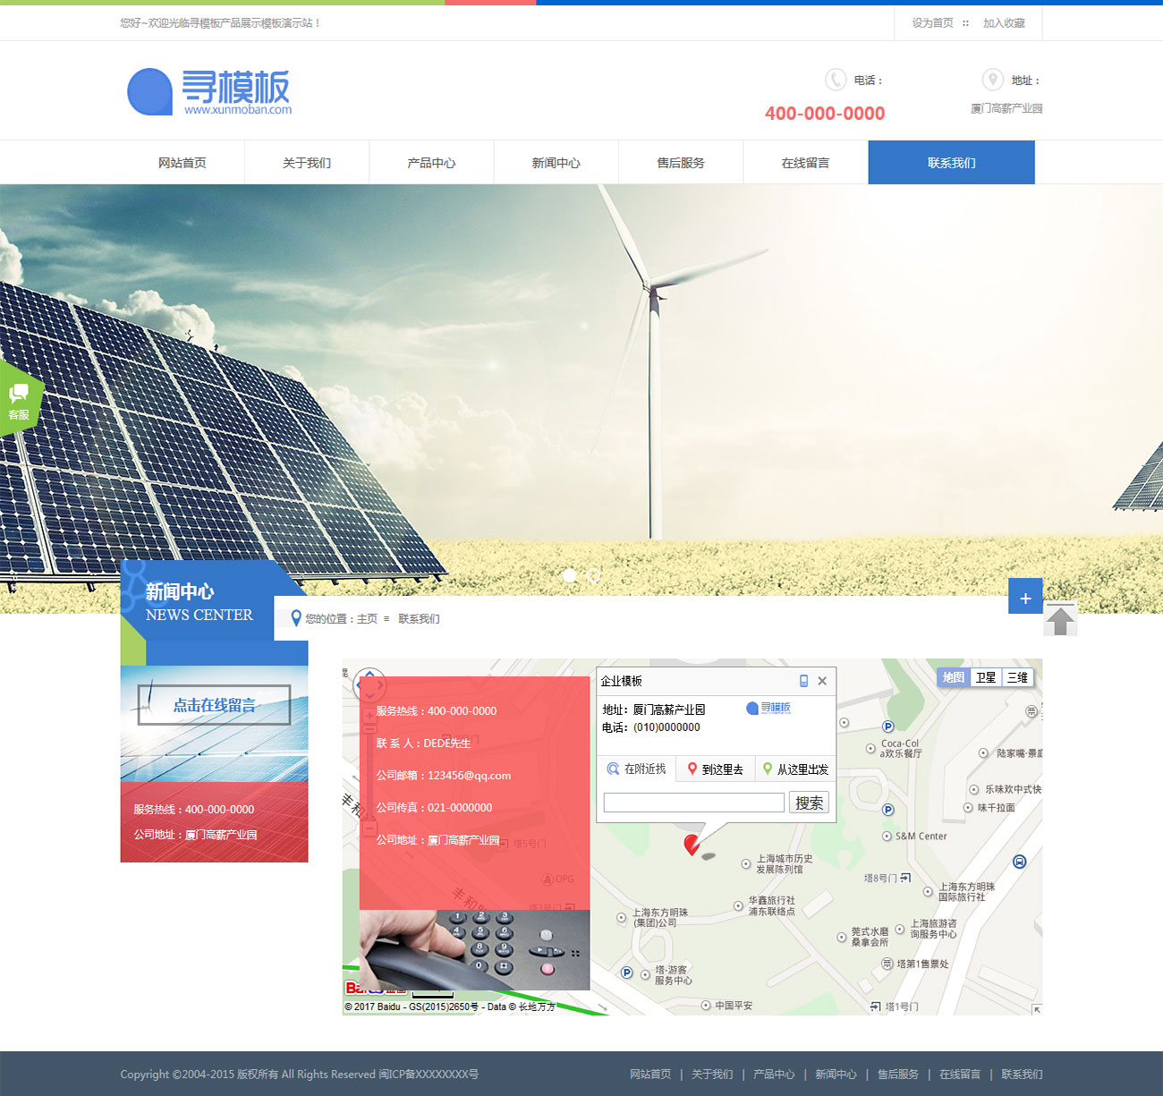Screen dimensions: 1163x1096
Task: Click footer 产品中心 link
Action: pyautogui.click(x=774, y=1075)
